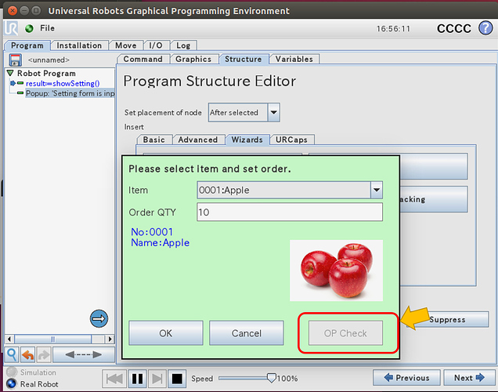Open the Variables tab
The height and width of the screenshot is (392, 498).
(294, 59)
